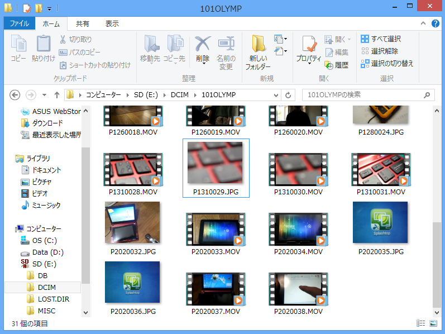Switch to details view in status bar
Viewport: 445px width, 334px height.
tap(420, 323)
